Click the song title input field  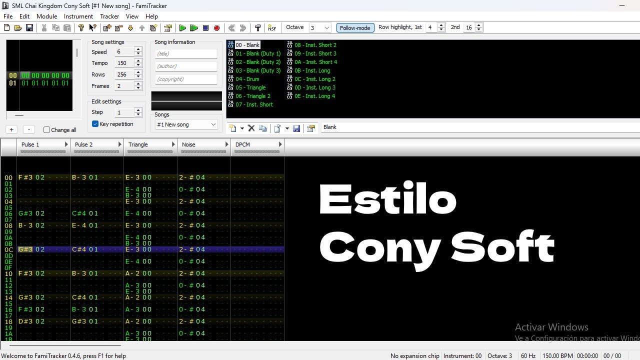pyautogui.click(x=186, y=53)
